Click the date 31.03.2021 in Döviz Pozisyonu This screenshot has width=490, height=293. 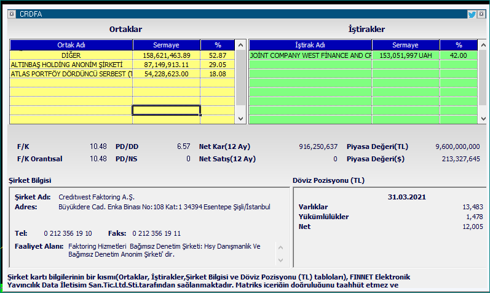[x=407, y=197]
